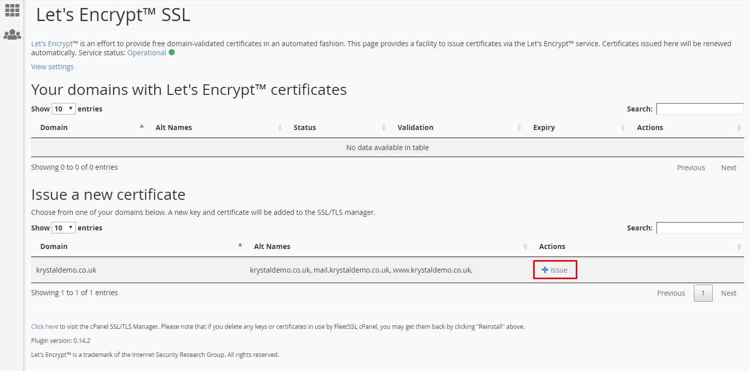Open the Show entries dropdown for certificates table
The width and height of the screenshot is (749, 371).
(63, 108)
